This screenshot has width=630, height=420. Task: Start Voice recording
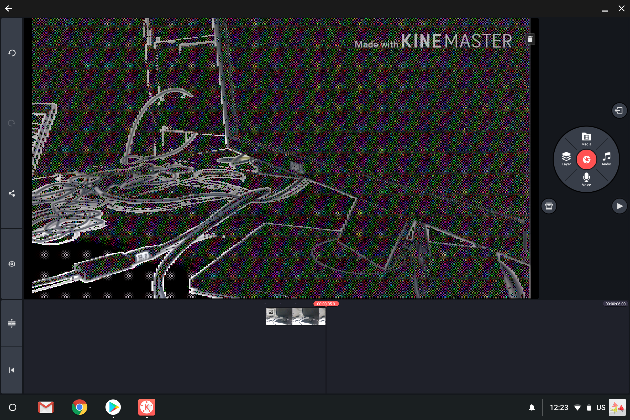586,180
